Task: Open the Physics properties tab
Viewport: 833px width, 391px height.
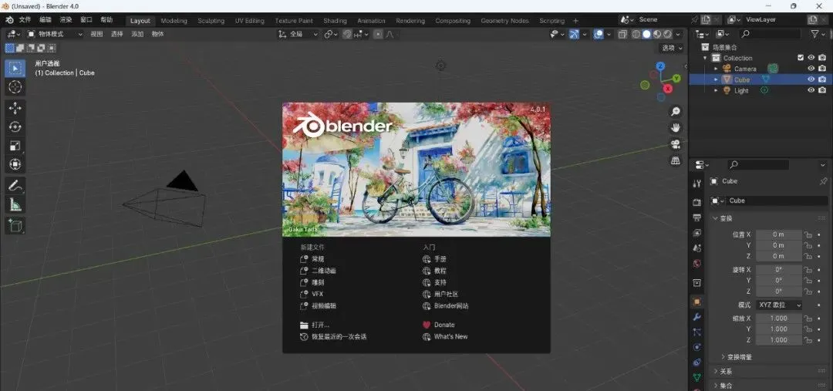Action: tap(697, 347)
